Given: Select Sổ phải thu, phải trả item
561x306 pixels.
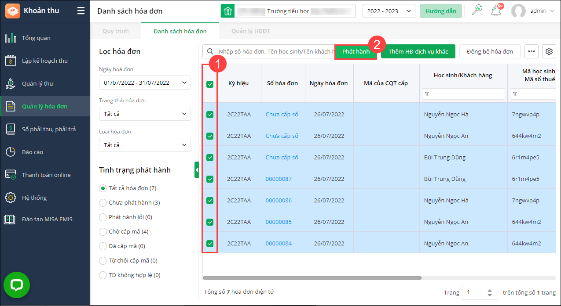Looking at the screenshot, I should pyautogui.click(x=49, y=130).
